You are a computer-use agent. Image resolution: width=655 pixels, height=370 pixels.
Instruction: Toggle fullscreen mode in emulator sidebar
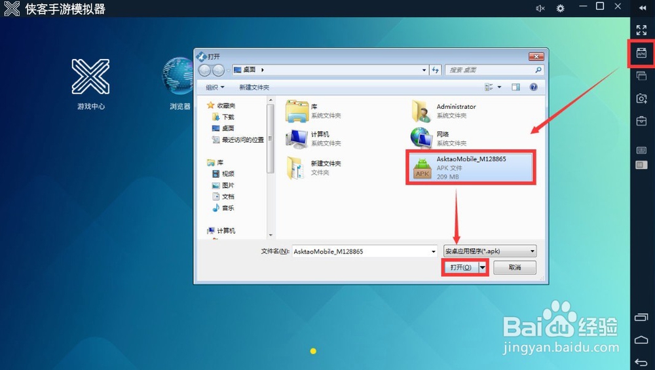tap(641, 29)
